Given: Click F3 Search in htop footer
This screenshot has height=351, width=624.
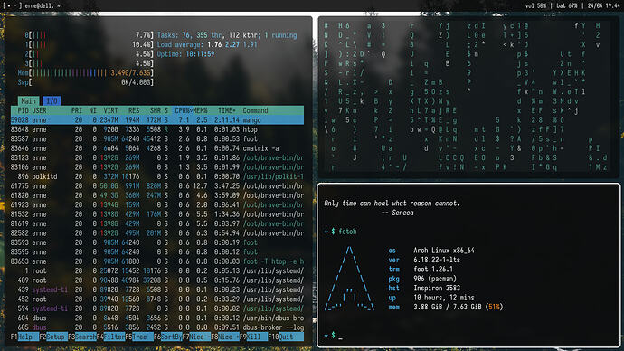Looking at the screenshot, I should pos(82,337).
